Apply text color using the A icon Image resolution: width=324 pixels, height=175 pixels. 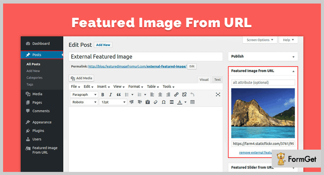pyautogui.click(x=180, y=102)
